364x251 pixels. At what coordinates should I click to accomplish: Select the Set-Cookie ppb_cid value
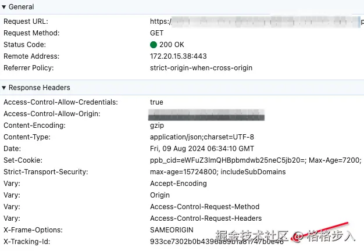click(256, 160)
